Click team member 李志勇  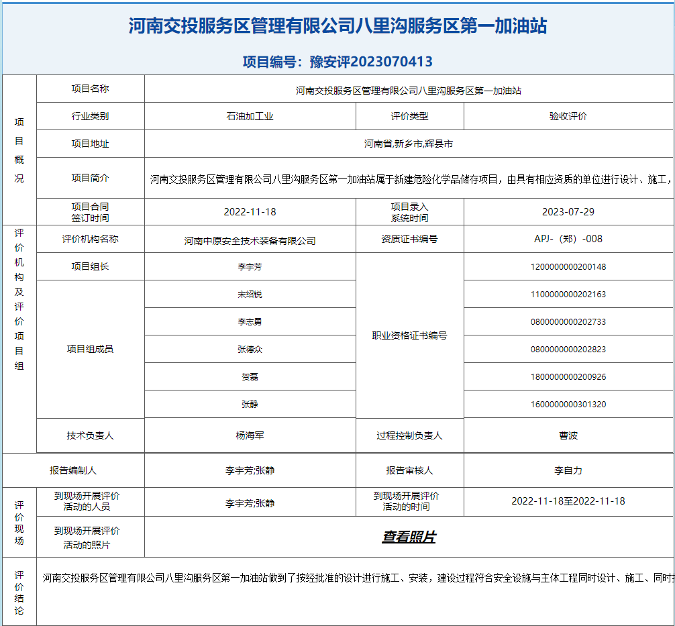(x=250, y=322)
